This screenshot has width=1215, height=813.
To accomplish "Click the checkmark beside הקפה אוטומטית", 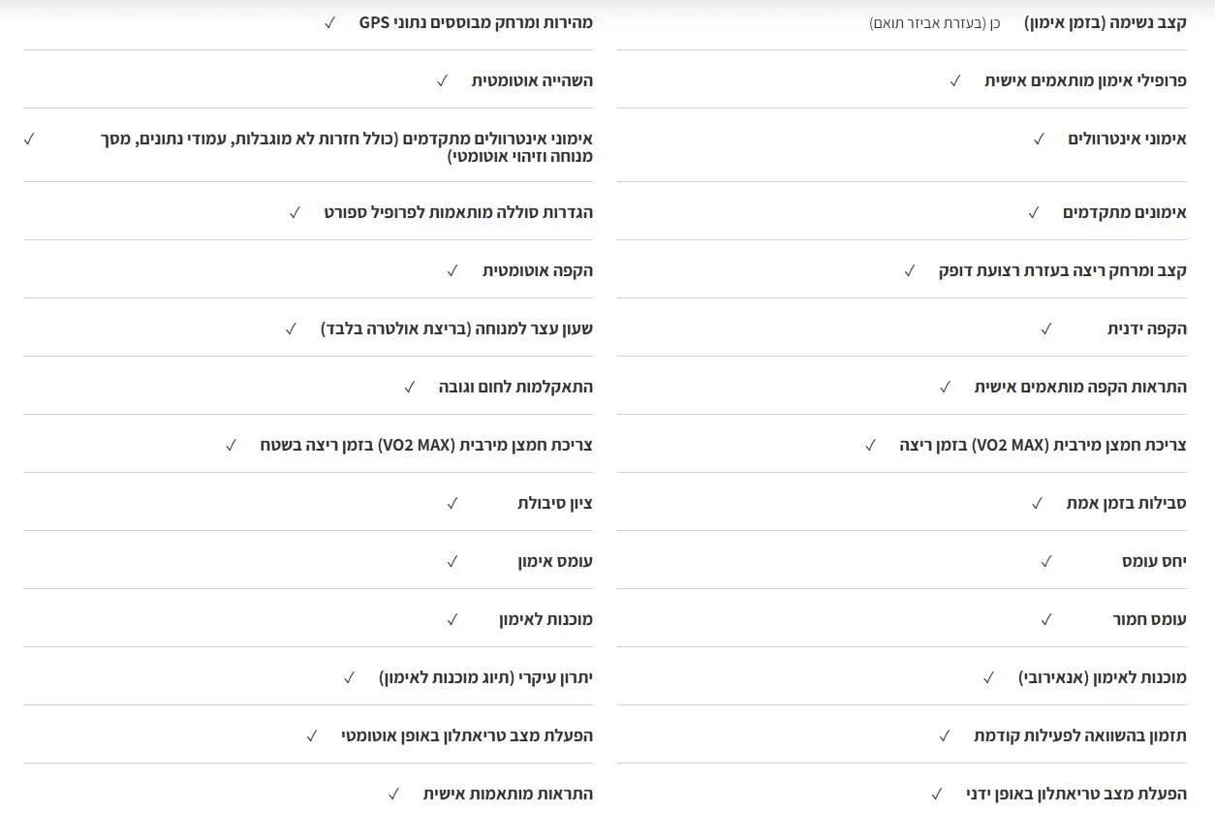I will 452,270.
